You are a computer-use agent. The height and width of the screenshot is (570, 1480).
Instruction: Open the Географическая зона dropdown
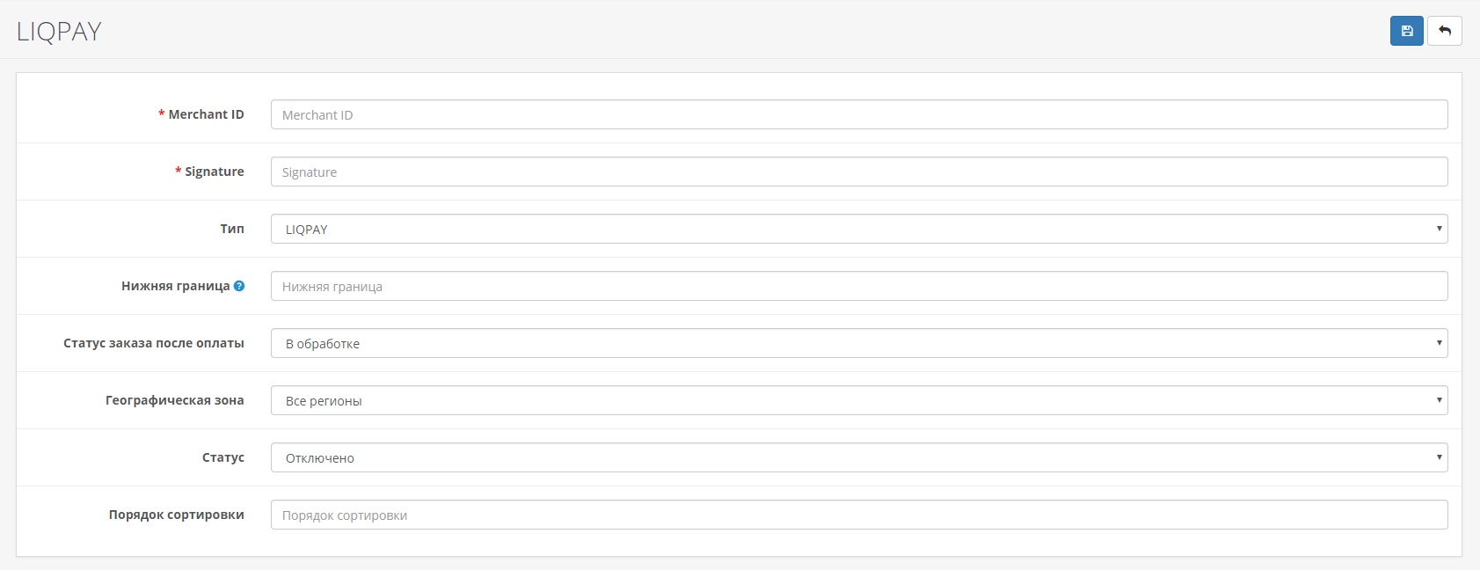[x=858, y=400]
